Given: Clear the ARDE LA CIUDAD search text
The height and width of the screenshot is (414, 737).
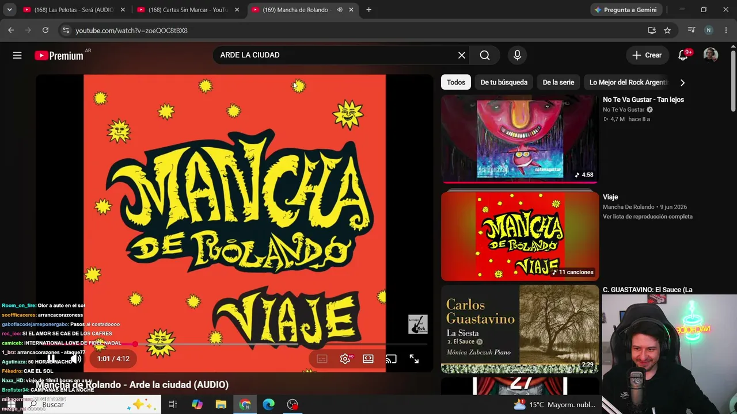Looking at the screenshot, I should pos(462,55).
